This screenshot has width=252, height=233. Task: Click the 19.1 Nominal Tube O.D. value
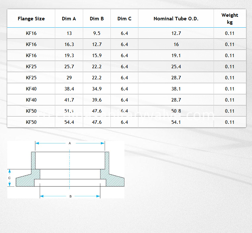tap(176, 56)
